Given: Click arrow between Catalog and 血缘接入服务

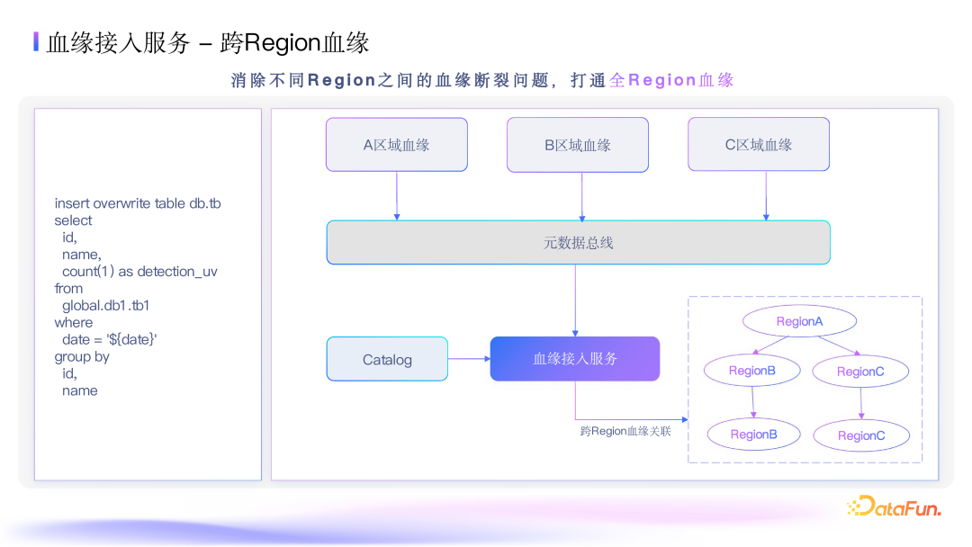Looking at the screenshot, I should [468, 358].
